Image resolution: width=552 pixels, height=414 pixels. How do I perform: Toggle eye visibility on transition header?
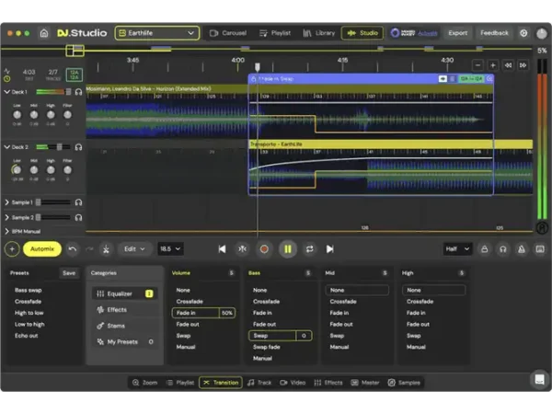coord(443,79)
